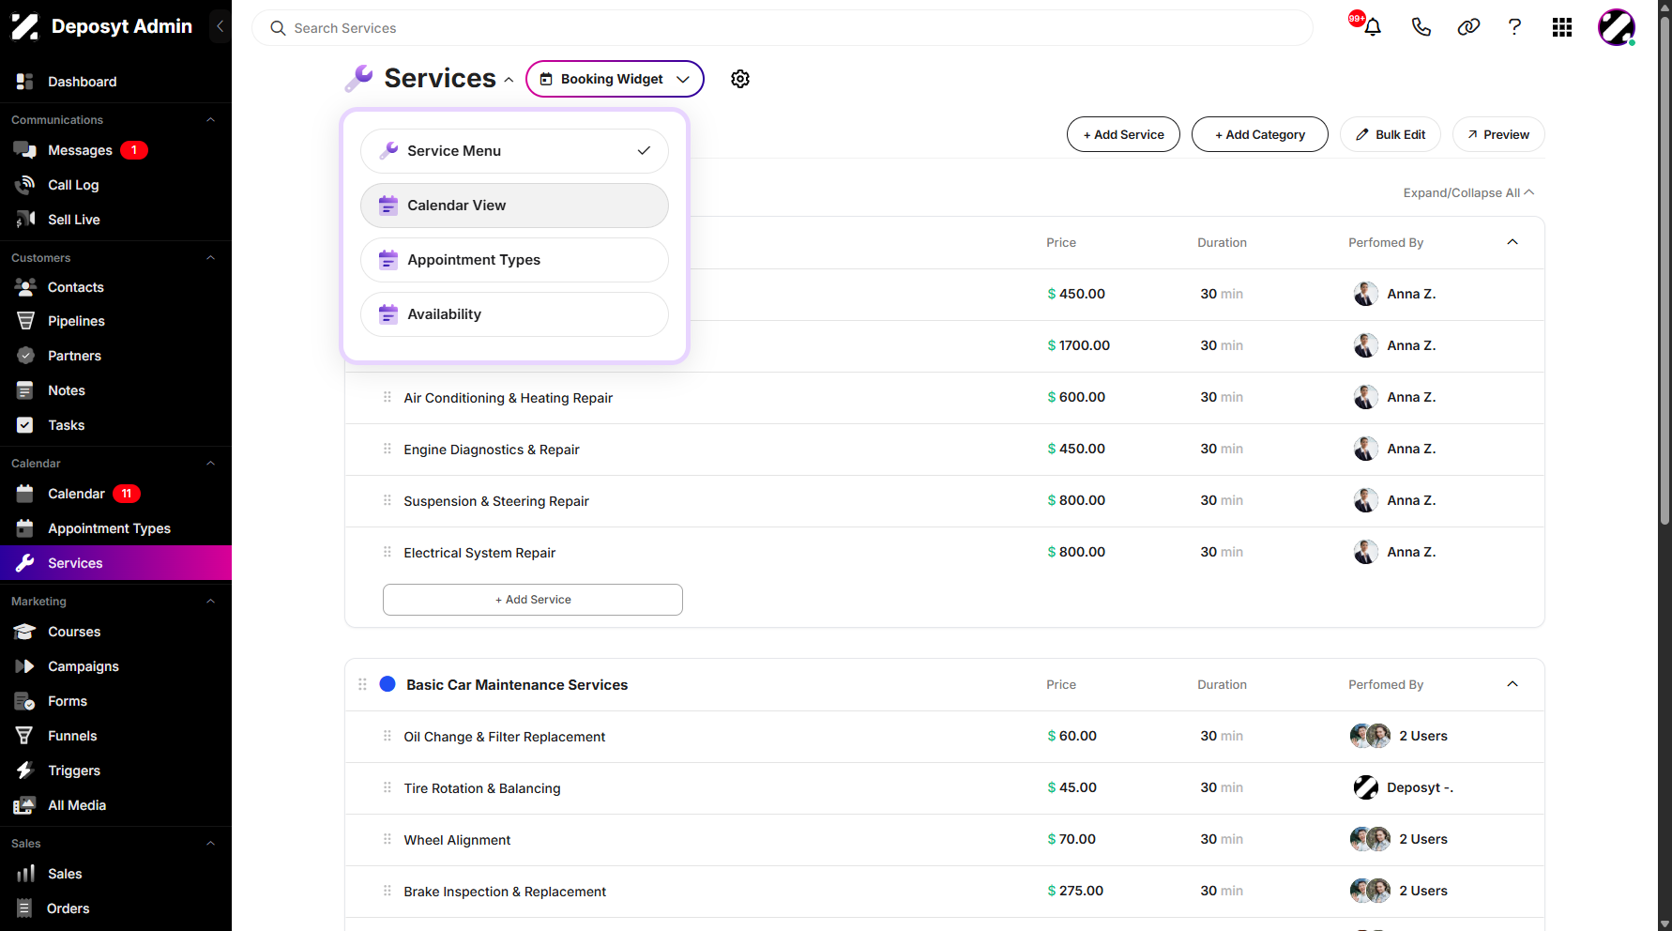Toggle Expand/Collapse All
The height and width of the screenshot is (931, 1672).
1468,192
